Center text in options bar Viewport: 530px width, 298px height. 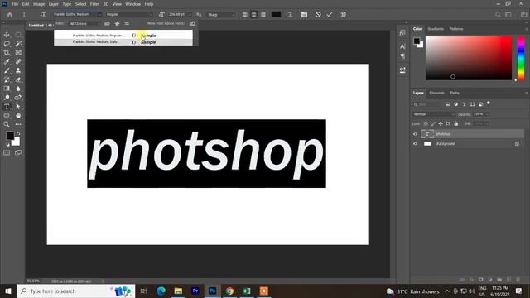point(254,15)
